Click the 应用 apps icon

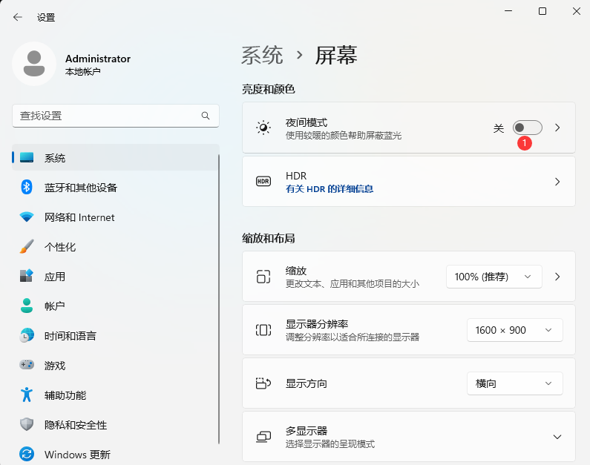27,276
